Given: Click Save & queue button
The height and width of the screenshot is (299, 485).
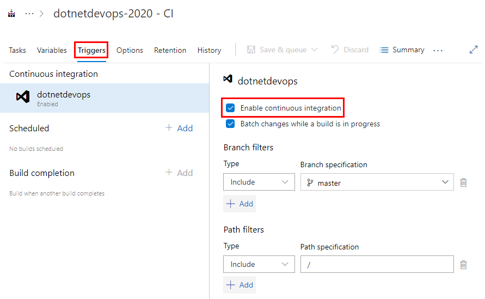Looking at the screenshot, I should pyautogui.click(x=283, y=50).
